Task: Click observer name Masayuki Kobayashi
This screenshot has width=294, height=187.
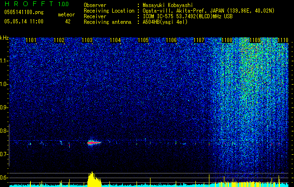Action: click(x=168, y=6)
